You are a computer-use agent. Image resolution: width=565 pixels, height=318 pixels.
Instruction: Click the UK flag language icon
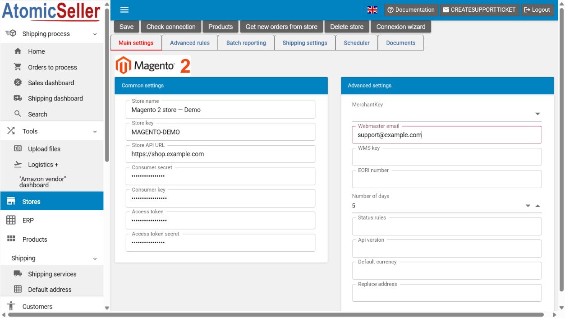pos(372,10)
